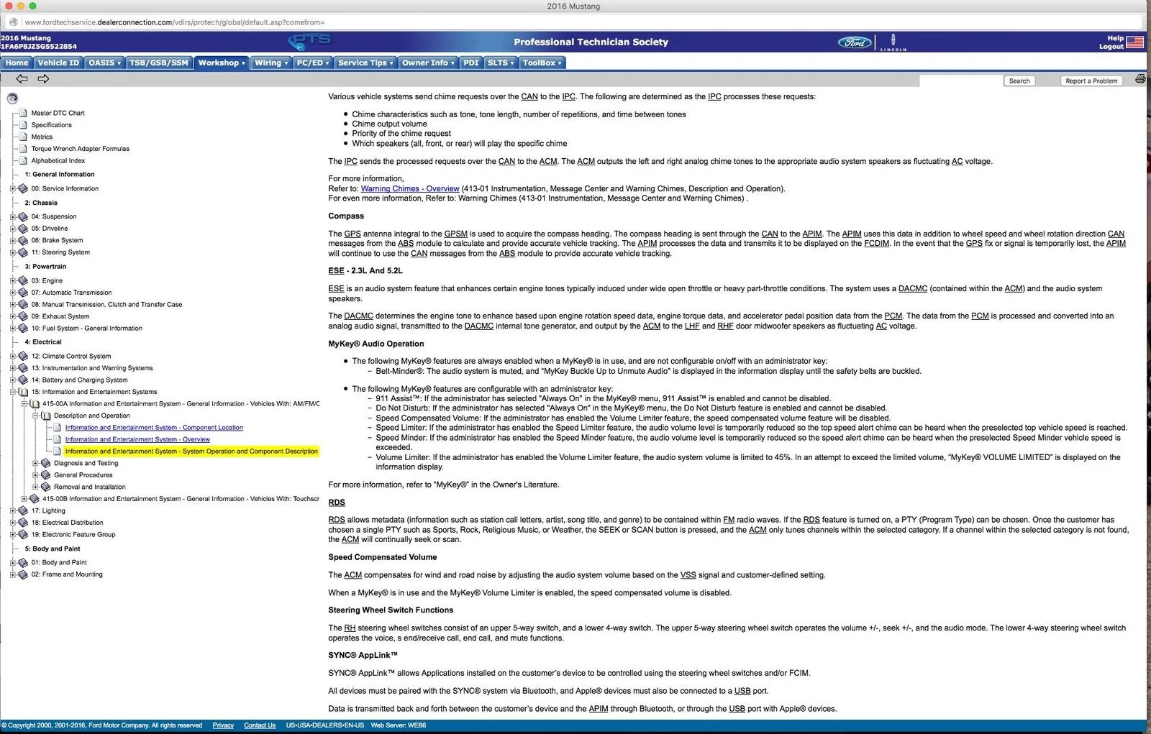Click the US flag icon
The width and height of the screenshot is (1151, 734).
coord(1135,42)
